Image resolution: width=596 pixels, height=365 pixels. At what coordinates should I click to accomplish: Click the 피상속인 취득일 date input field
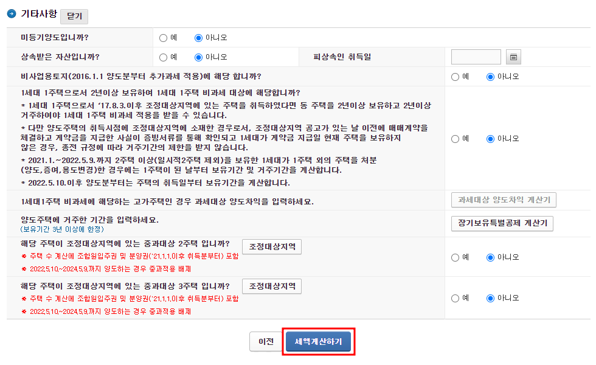click(x=476, y=57)
